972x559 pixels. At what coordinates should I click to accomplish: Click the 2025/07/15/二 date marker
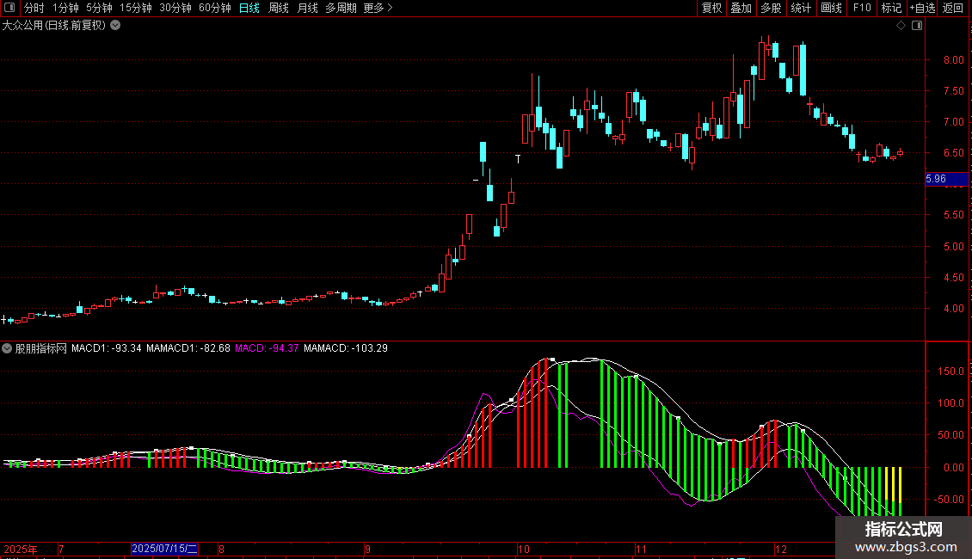tap(164, 549)
